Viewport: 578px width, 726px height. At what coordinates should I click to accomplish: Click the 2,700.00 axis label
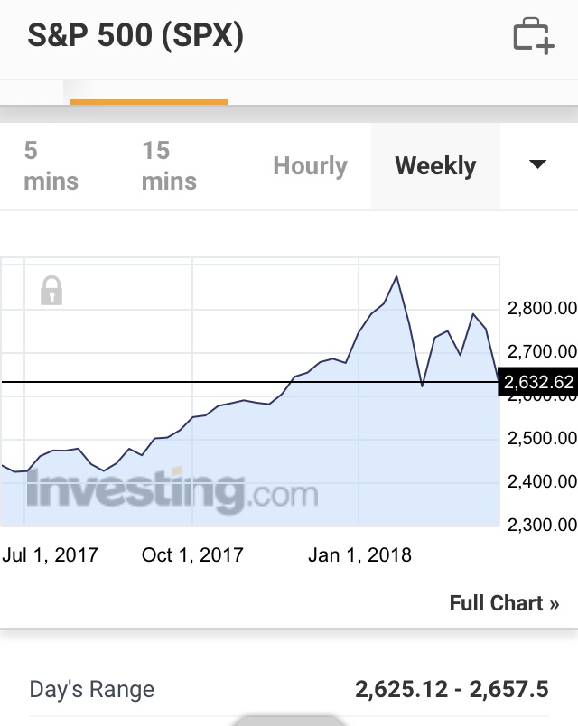tap(543, 352)
